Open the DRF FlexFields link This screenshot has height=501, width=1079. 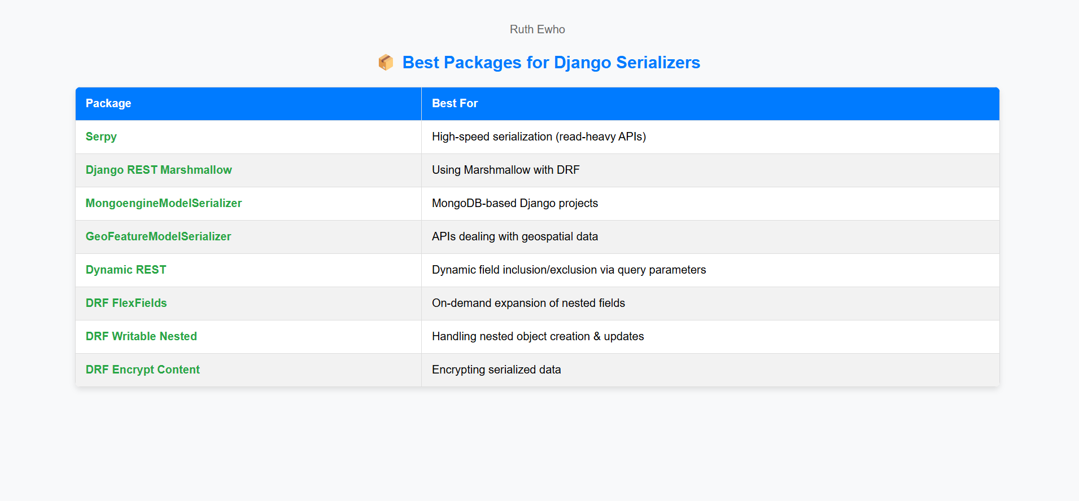tap(126, 303)
